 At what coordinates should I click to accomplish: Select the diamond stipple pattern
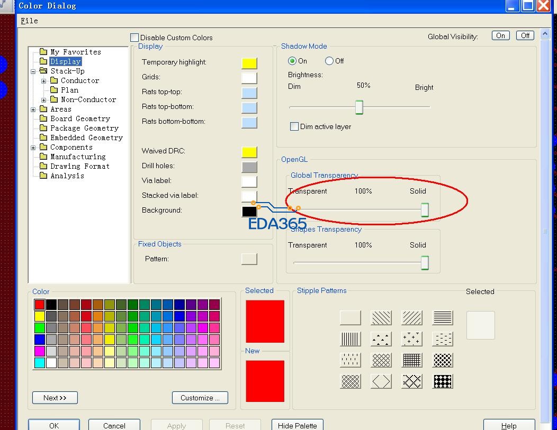pyautogui.click(x=381, y=381)
